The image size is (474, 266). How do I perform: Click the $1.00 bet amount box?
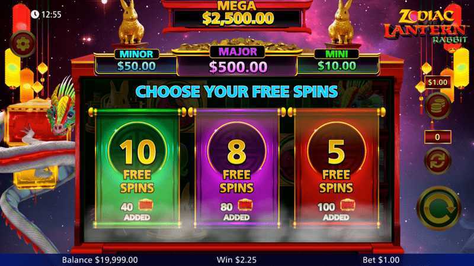point(437,82)
